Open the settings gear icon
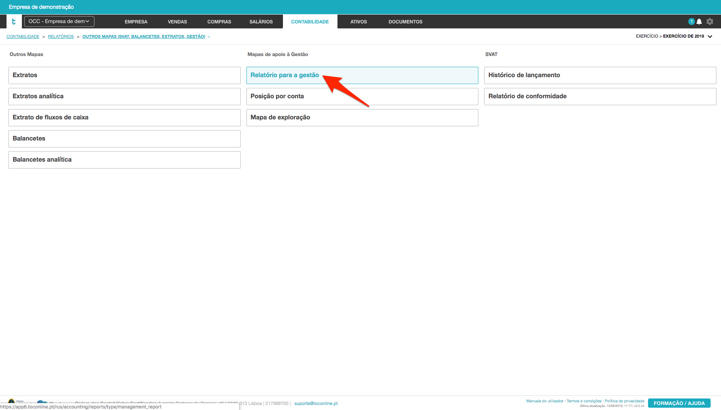This screenshot has width=721, height=410. coord(710,21)
